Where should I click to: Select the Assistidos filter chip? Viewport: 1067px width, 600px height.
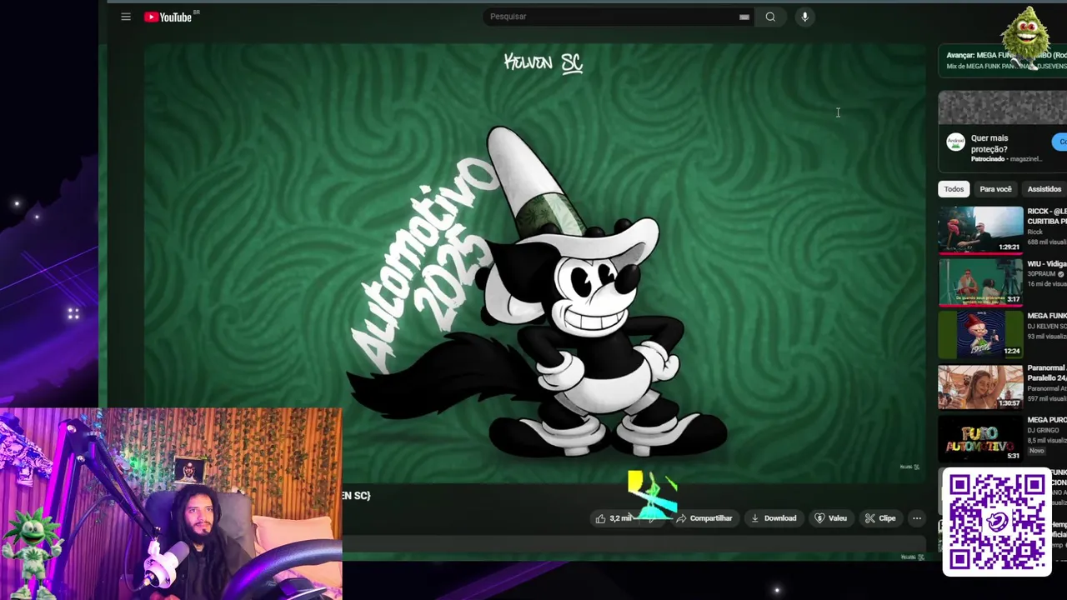[x=1044, y=189]
